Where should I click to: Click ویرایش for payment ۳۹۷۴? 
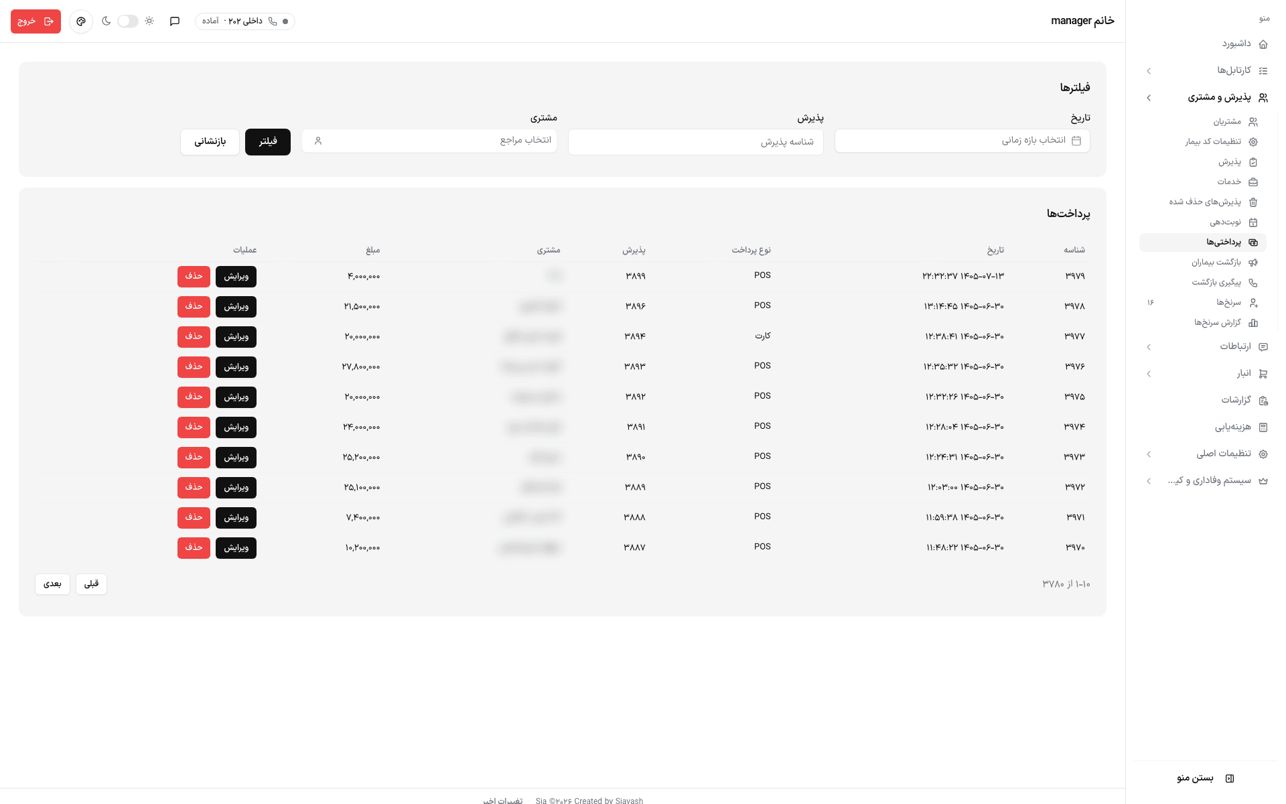click(x=236, y=427)
